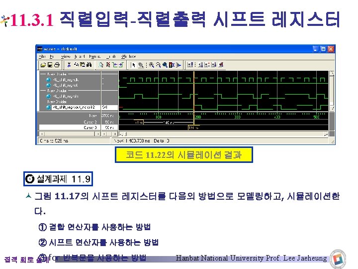Open the Insert menu
Screen dimensions: 358x269
click(x=80, y=56)
